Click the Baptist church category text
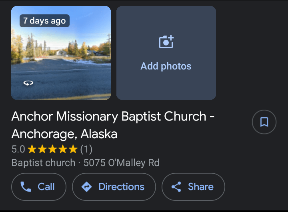The width and height of the screenshot is (288, 212). [x=43, y=163]
